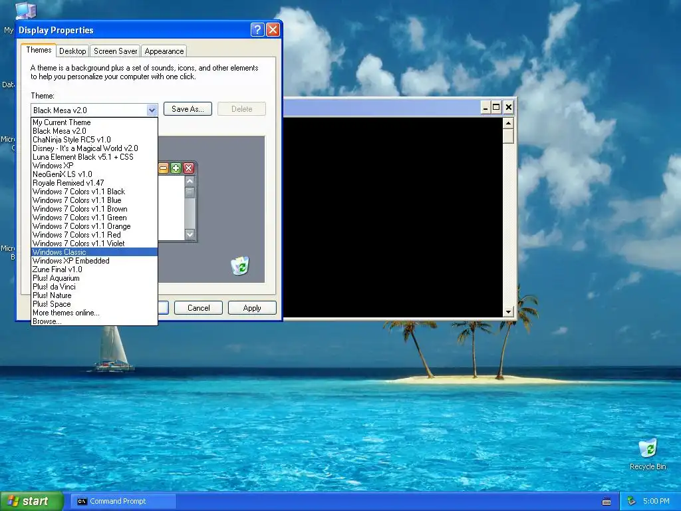The image size is (681, 511).
Task: Click the orange minimize button in preview window
Action: coord(164,168)
